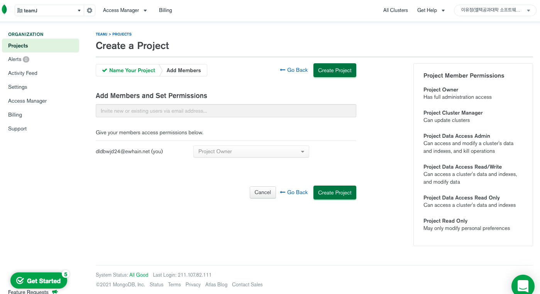The image size is (540, 294).
Task: Click the MongoDB leaf logo
Action: point(4,10)
